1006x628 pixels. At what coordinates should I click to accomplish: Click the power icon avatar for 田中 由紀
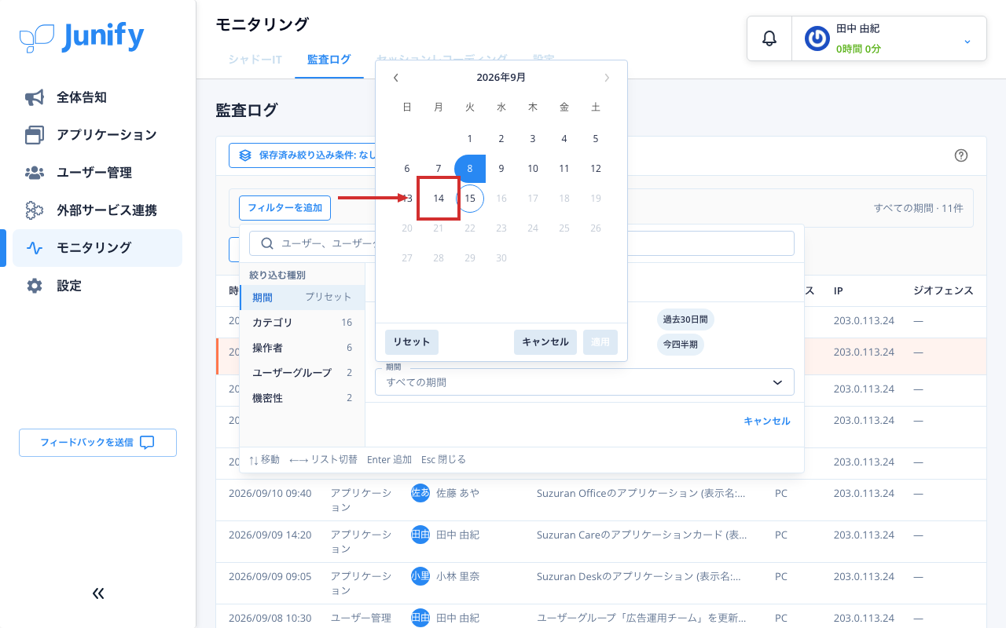[817, 38]
